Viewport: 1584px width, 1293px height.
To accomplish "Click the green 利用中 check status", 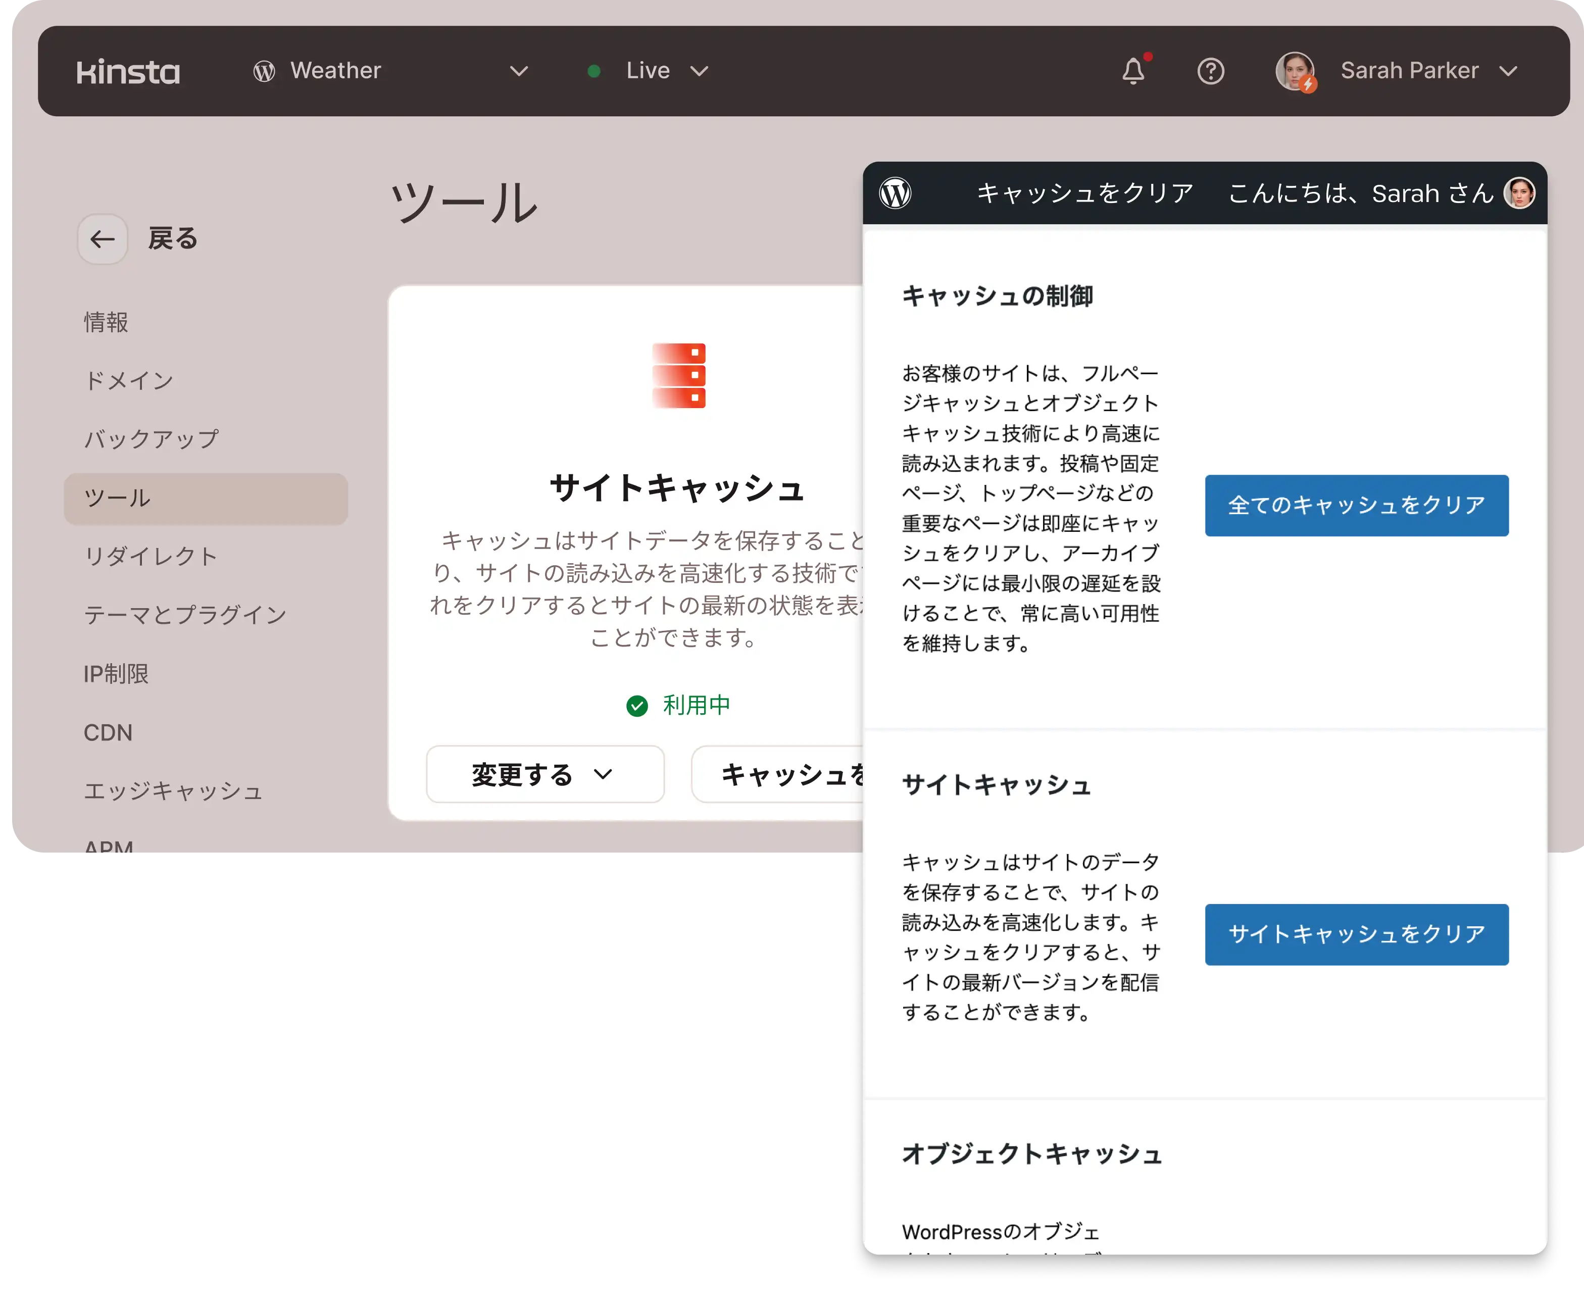I will [678, 705].
